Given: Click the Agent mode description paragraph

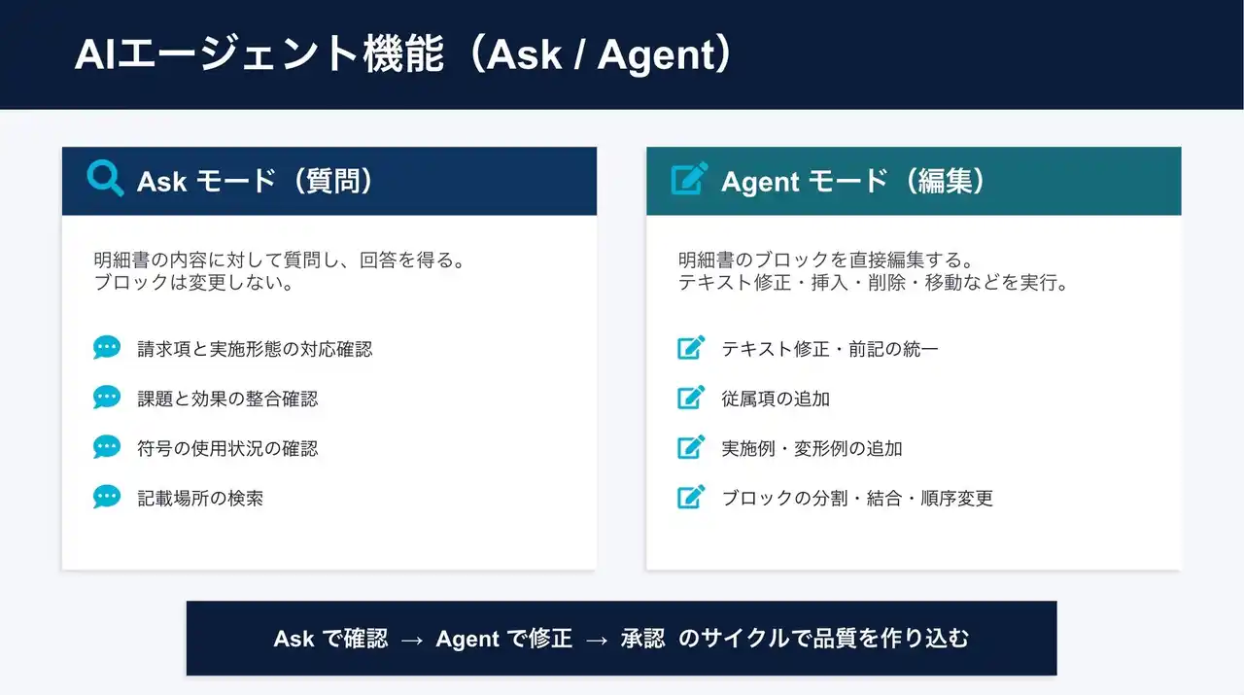Looking at the screenshot, I should (873, 272).
